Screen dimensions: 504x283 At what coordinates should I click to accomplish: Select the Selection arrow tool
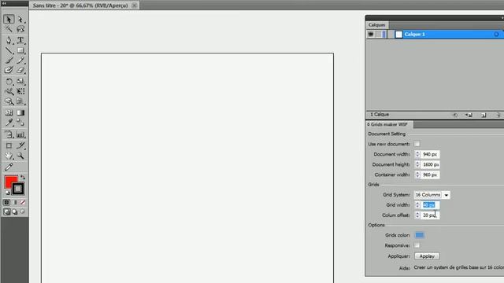[x=9, y=19]
